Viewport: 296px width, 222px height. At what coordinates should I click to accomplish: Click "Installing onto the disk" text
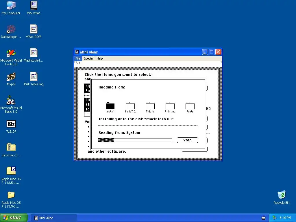136,119
